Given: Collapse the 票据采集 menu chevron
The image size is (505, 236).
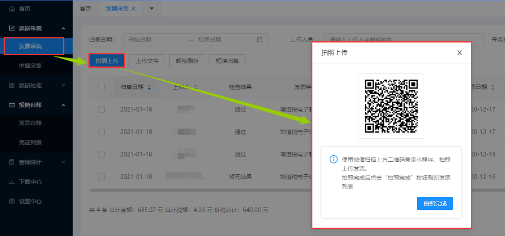Looking at the screenshot, I should (64, 29).
